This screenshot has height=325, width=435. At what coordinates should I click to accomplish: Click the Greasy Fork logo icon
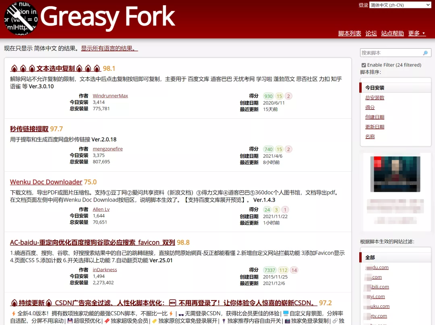click(x=21, y=18)
